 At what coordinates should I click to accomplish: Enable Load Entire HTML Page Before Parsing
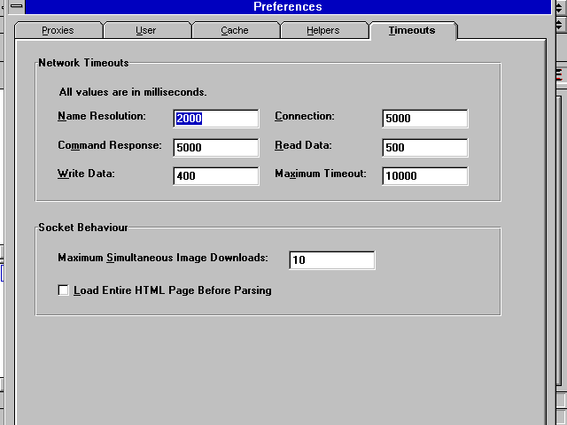pos(64,290)
